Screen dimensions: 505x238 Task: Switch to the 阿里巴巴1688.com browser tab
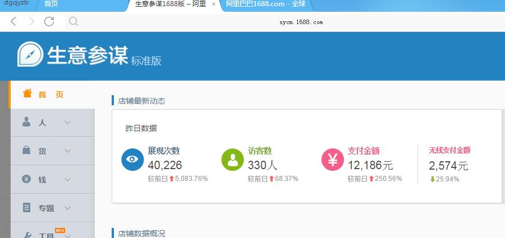tap(266, 4)
